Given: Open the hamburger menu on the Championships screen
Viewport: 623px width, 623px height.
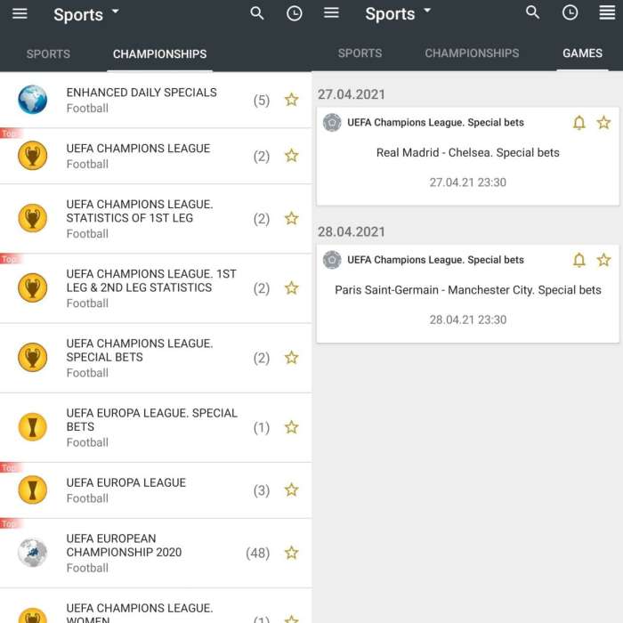Looking at the screenshot, I should [x=20, y=13].
